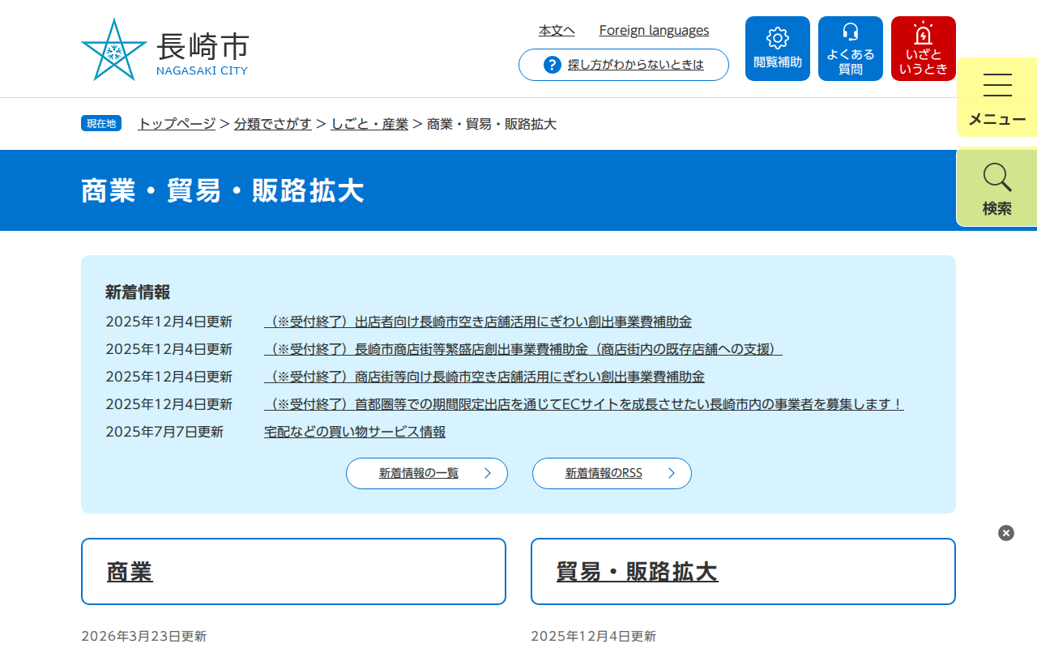Click the トップページ breadcrumb link
Image resolution: width=1037 pixels, height=648 pixels.
(176, 124)
